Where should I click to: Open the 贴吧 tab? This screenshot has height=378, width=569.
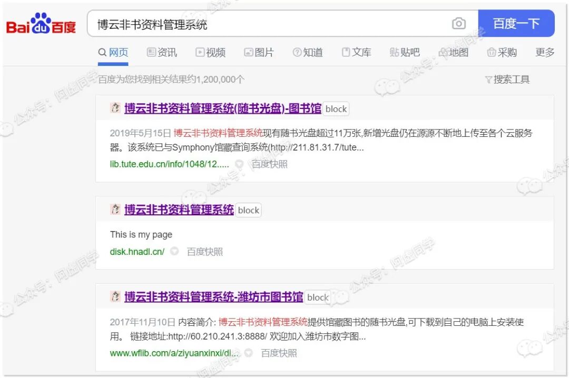pyautogui.click(x=405, y=53)
